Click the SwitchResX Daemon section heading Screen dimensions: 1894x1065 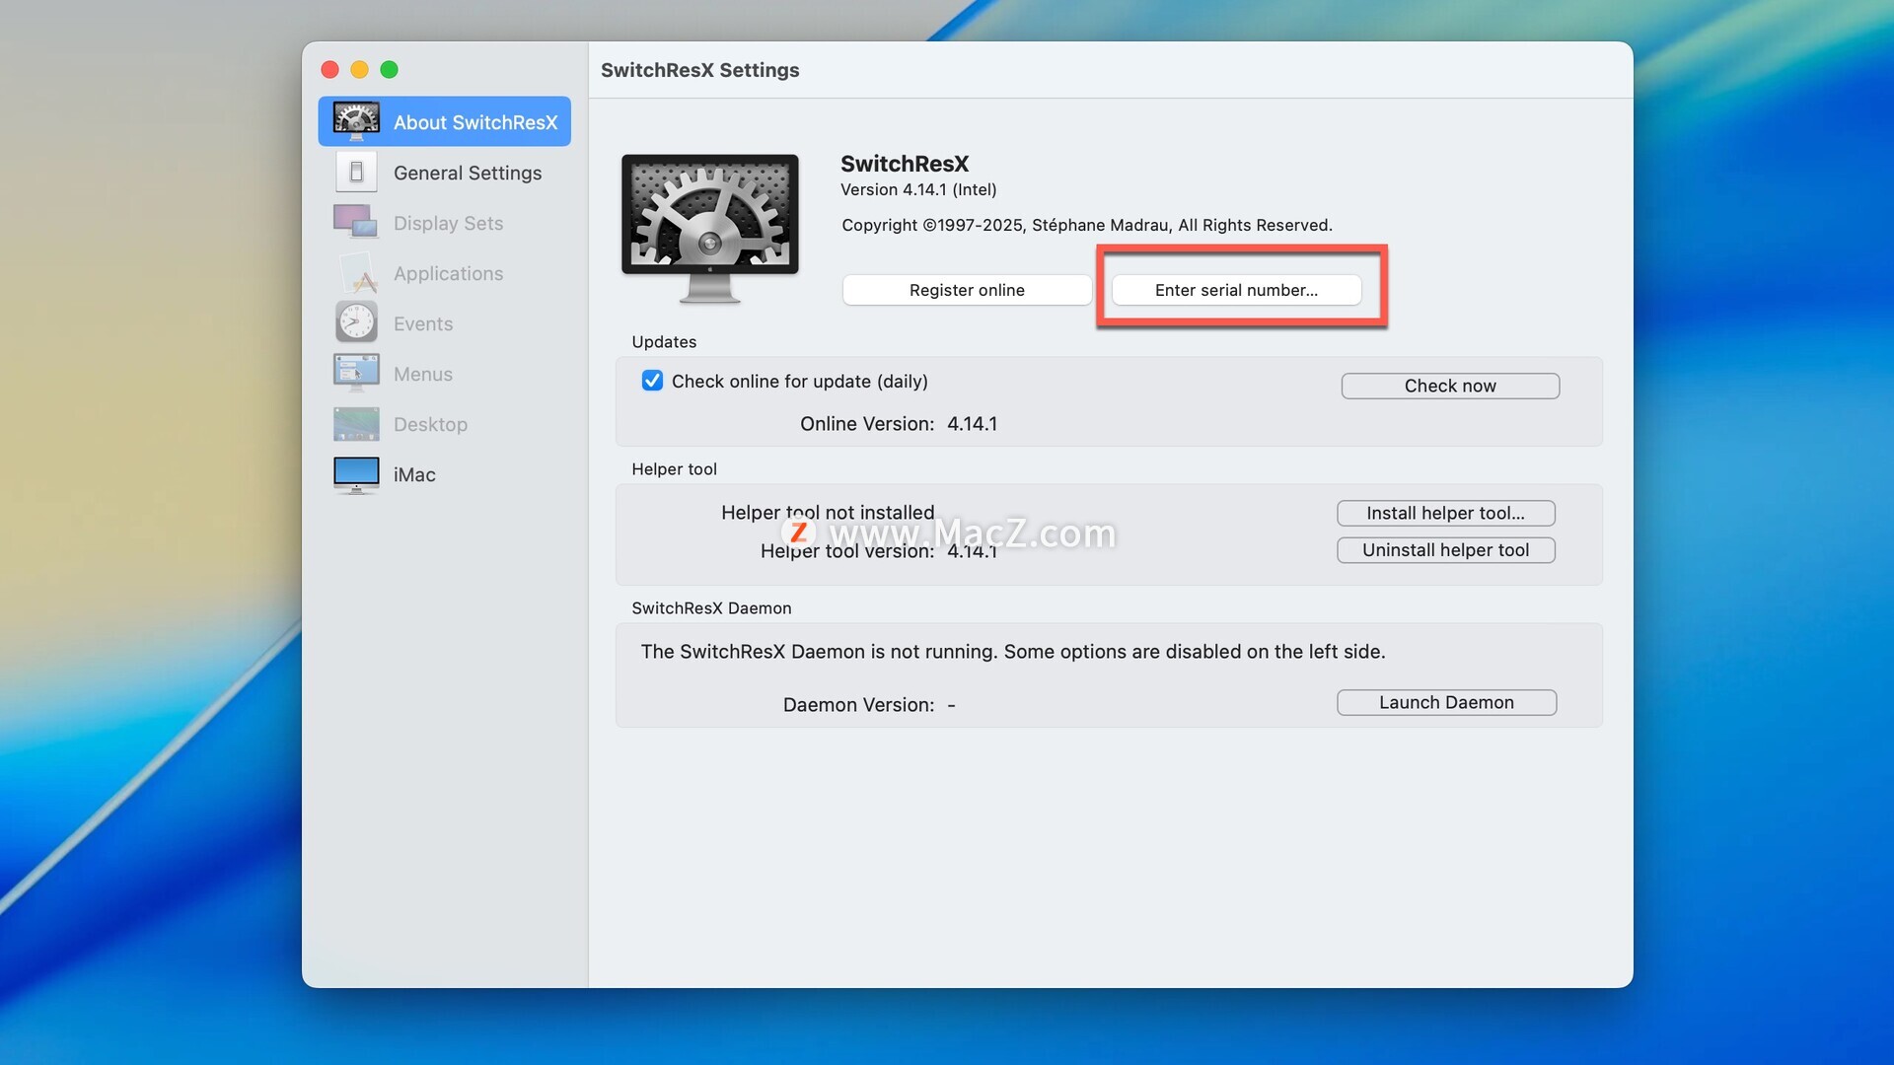(x=711, y=608)
